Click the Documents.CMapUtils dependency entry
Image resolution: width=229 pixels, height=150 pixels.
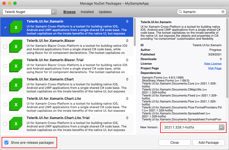point(174,91)
